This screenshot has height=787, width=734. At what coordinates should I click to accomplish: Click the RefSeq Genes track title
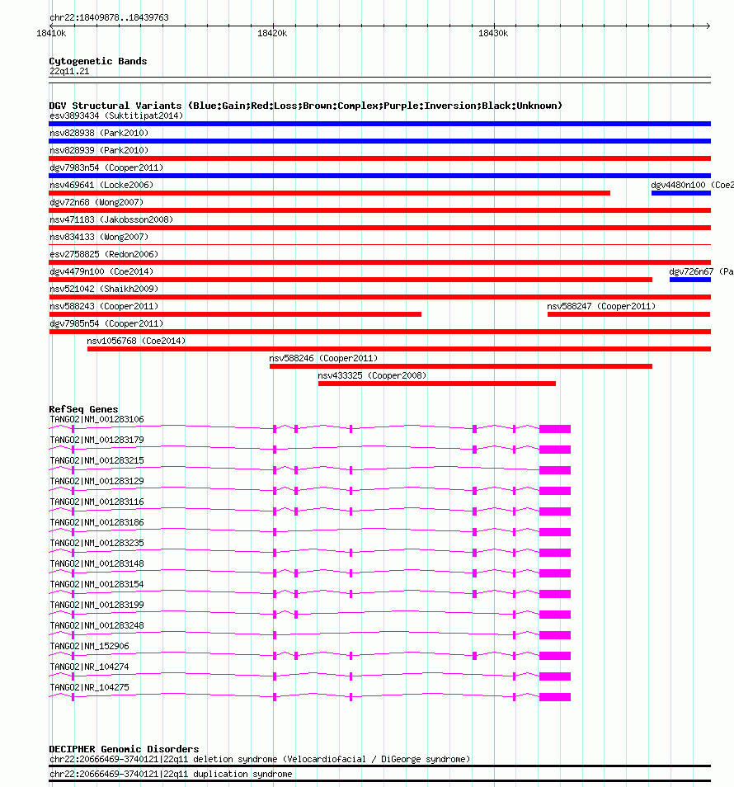(83, 409)
